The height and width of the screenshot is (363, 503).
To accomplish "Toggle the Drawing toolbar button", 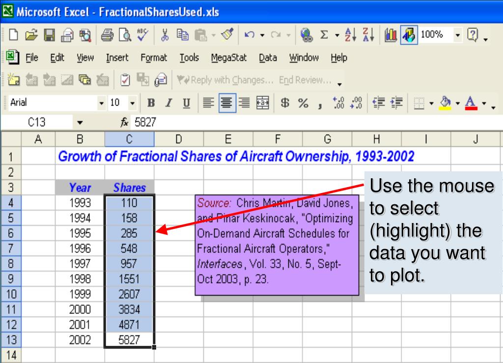I will coord(409,35).
